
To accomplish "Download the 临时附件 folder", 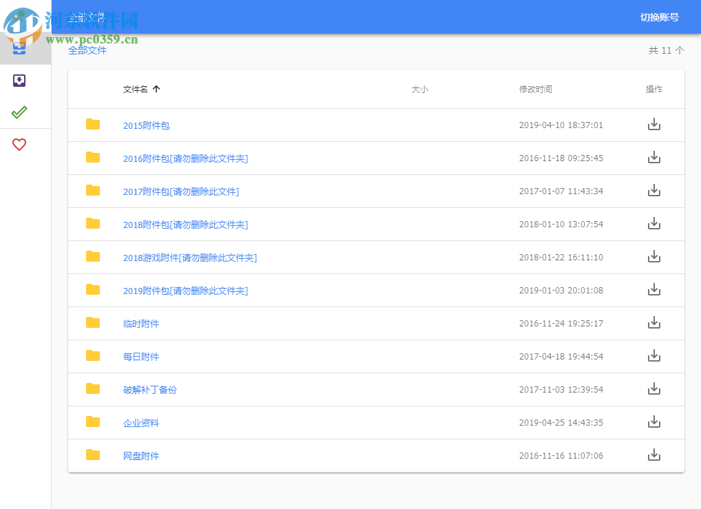I will click(653, 323).
